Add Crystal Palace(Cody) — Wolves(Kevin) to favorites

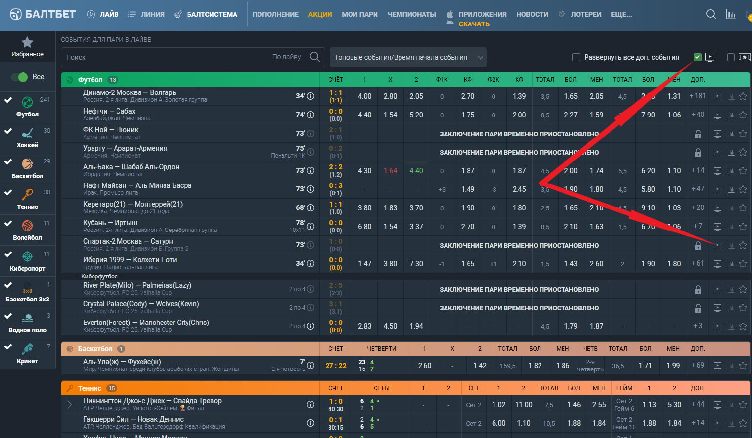coord(743,308)
